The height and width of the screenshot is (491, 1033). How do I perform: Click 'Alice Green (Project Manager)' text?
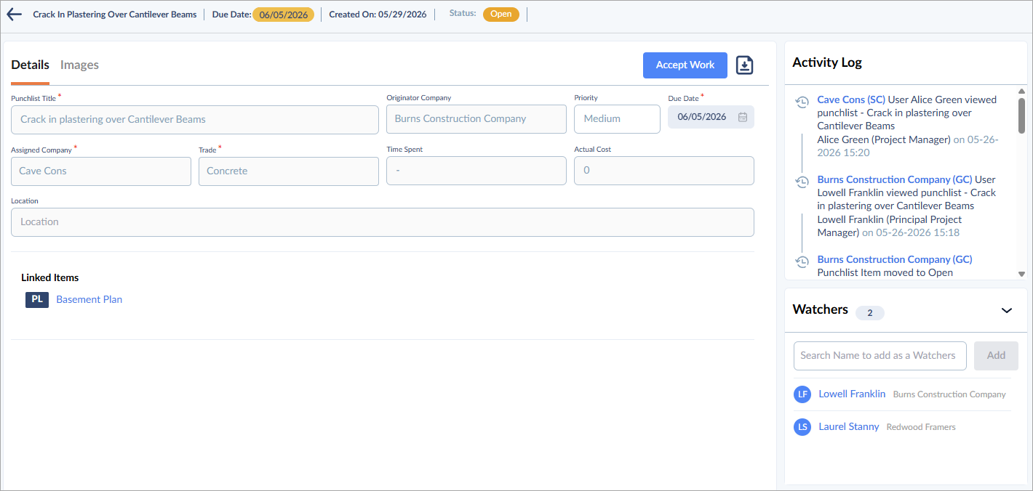884,139
